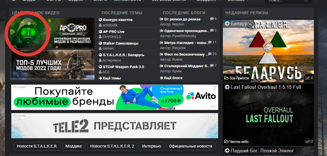This screenshot has height=156, width=327.
Task: Open the Топ-5 лучших модов 2022 thumbnail
Action: click(x=53, y=65)
